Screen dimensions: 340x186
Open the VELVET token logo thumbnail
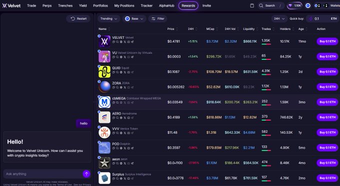point(104,41)
